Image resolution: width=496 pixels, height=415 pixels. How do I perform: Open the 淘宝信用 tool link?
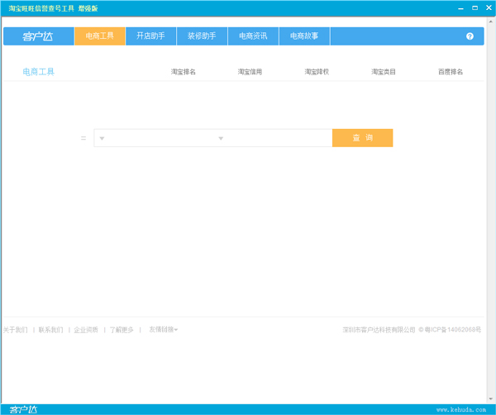pyautogui.click(x=250, y=72)
